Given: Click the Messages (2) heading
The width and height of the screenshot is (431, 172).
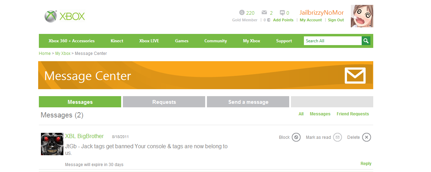Looking at the screenshot, I should click(62, 115).
